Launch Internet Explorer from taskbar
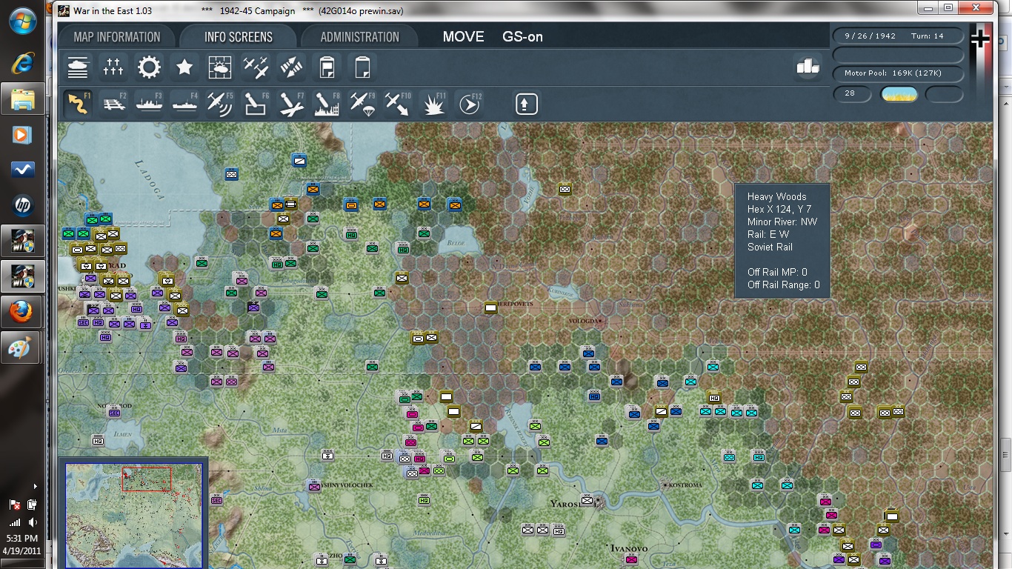The width and height of the screenshot is (1012, 569). coord(23,62)
